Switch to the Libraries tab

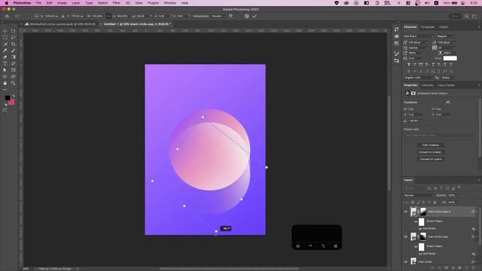click(427, 85)
